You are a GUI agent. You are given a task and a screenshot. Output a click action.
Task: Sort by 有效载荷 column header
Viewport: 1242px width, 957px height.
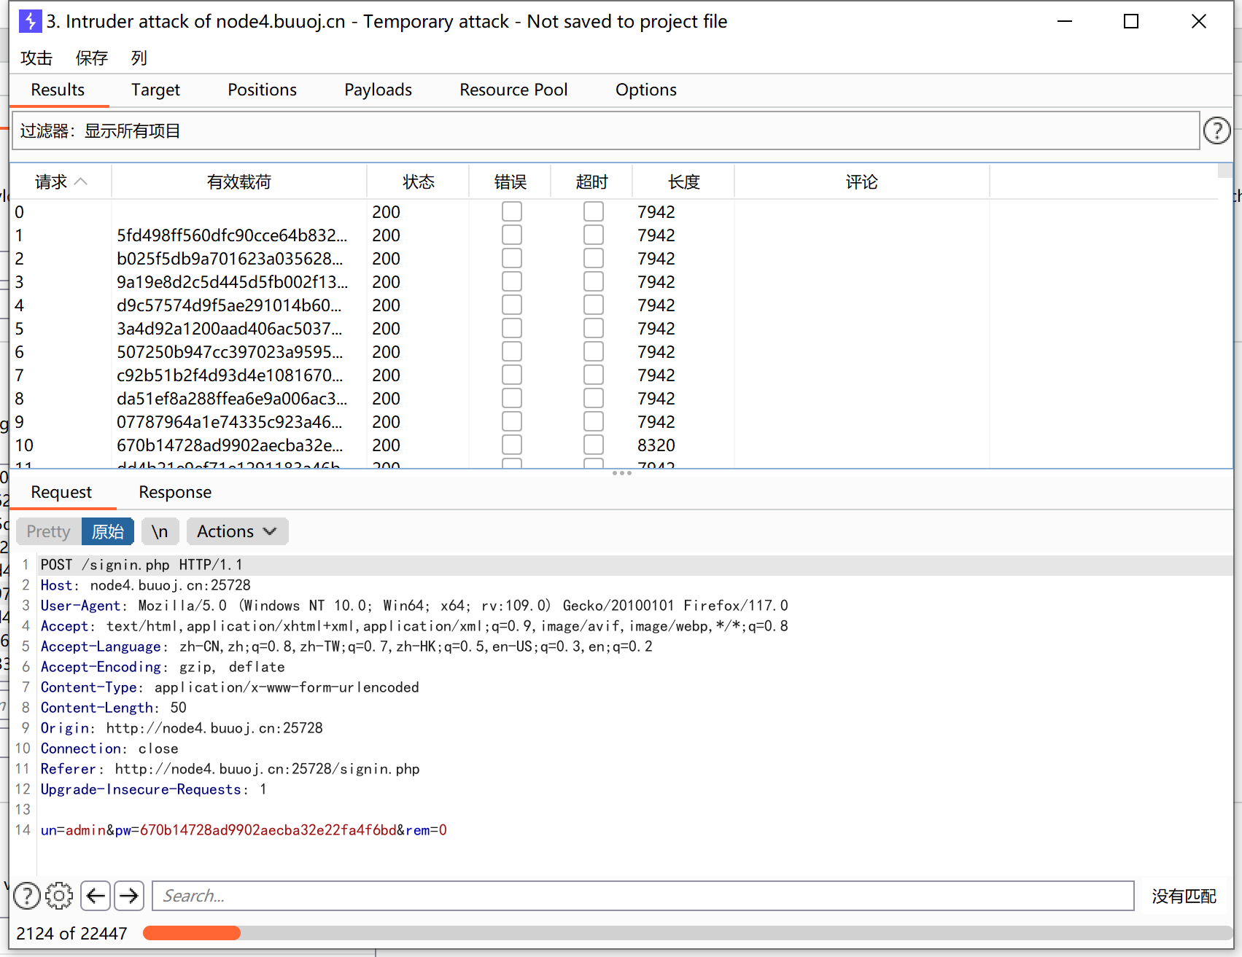[238, 181]
